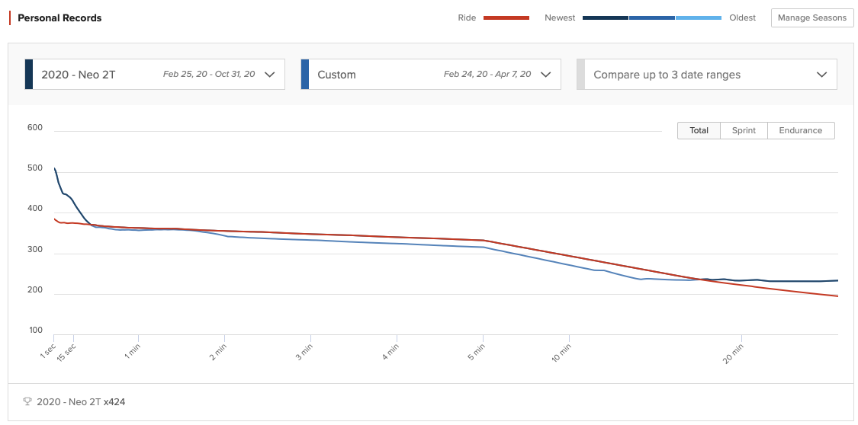The height and width of the screenshot is (425, 858).
Task: Click the blue color block of Custom selector
Action: point(305,75)
